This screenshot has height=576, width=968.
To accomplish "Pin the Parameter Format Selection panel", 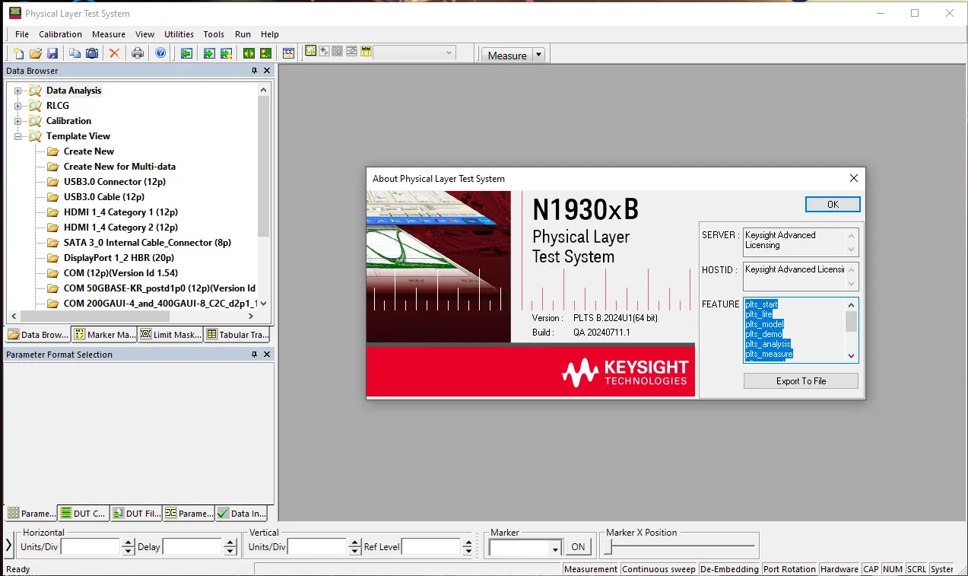I will pos(254,355).
